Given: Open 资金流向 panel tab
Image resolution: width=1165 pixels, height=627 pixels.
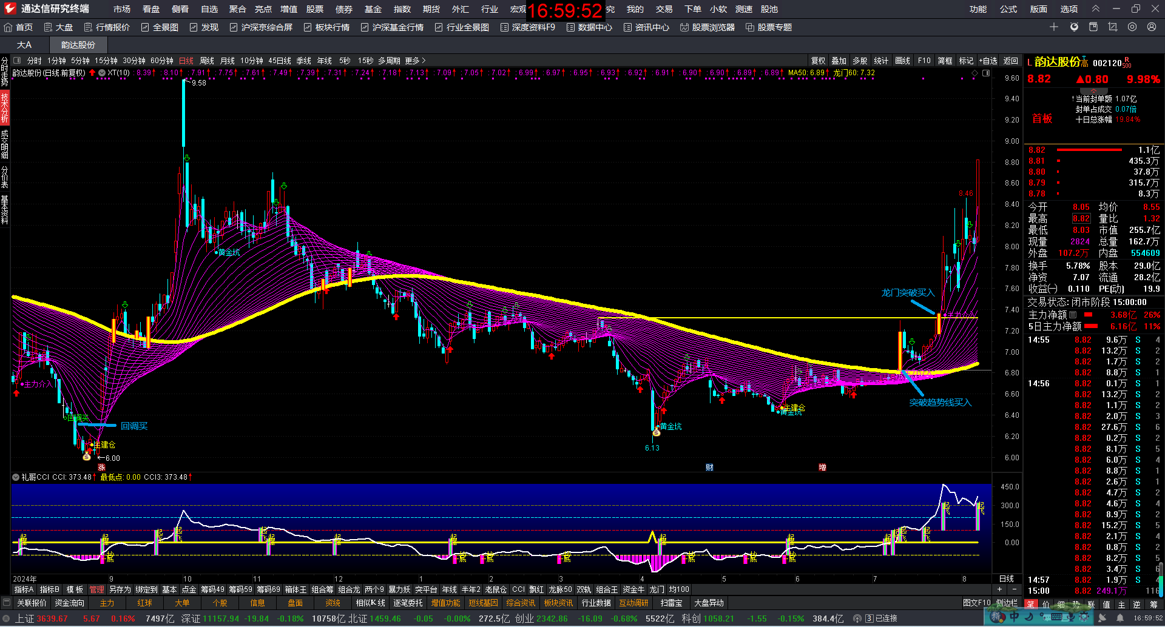Looking at the screenshot, I should click(69, 603).
